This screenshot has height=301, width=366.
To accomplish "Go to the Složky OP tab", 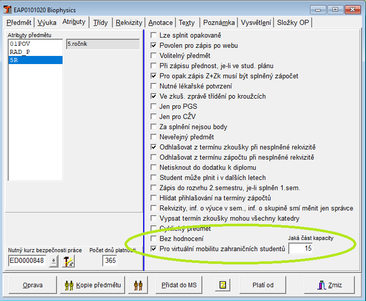I will point(293,22).
